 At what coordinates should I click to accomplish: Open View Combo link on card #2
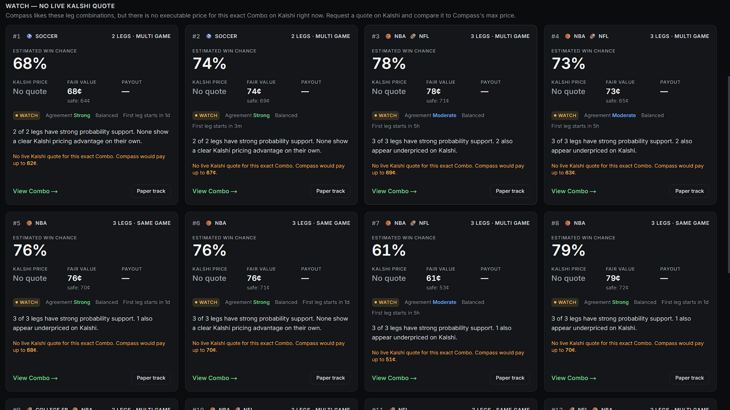click(215, 191)
